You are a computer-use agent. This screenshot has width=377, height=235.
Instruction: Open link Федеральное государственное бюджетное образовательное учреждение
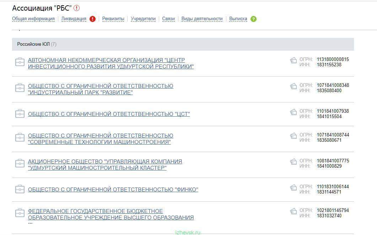click(111, 214)
